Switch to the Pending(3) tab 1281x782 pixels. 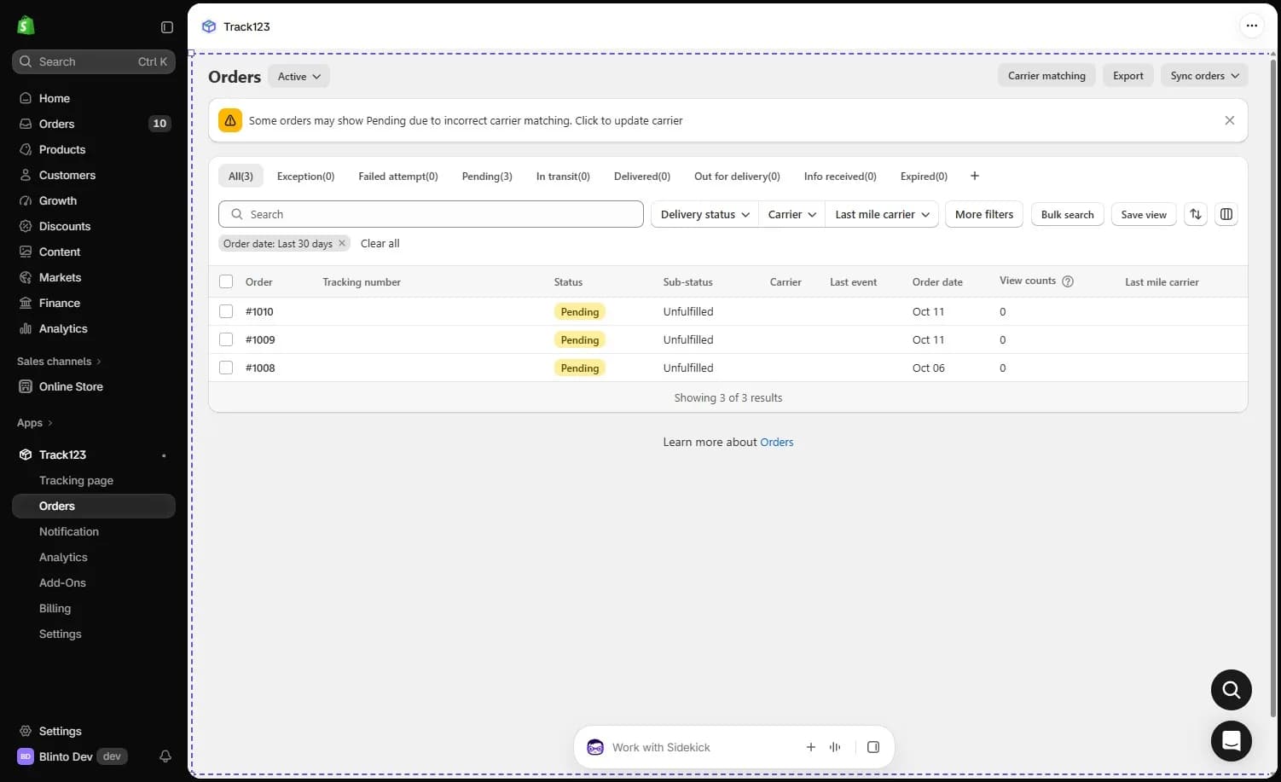tap(487, 177)
